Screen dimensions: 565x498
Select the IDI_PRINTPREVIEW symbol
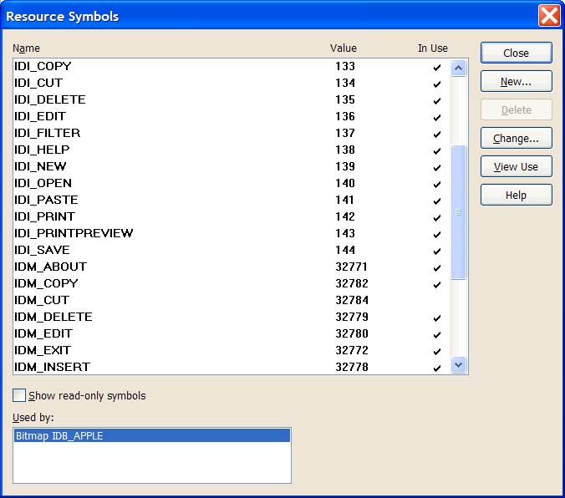click(232, 233)
